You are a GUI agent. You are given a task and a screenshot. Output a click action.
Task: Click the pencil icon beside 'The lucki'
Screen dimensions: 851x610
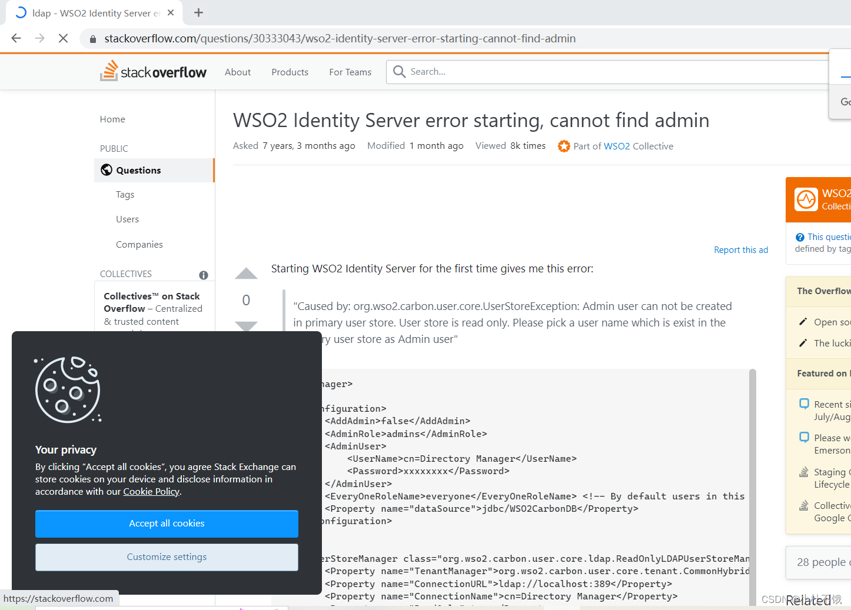coord(803,343)
